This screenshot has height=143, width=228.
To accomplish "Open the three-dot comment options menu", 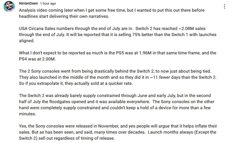I will tap(224, 6).
